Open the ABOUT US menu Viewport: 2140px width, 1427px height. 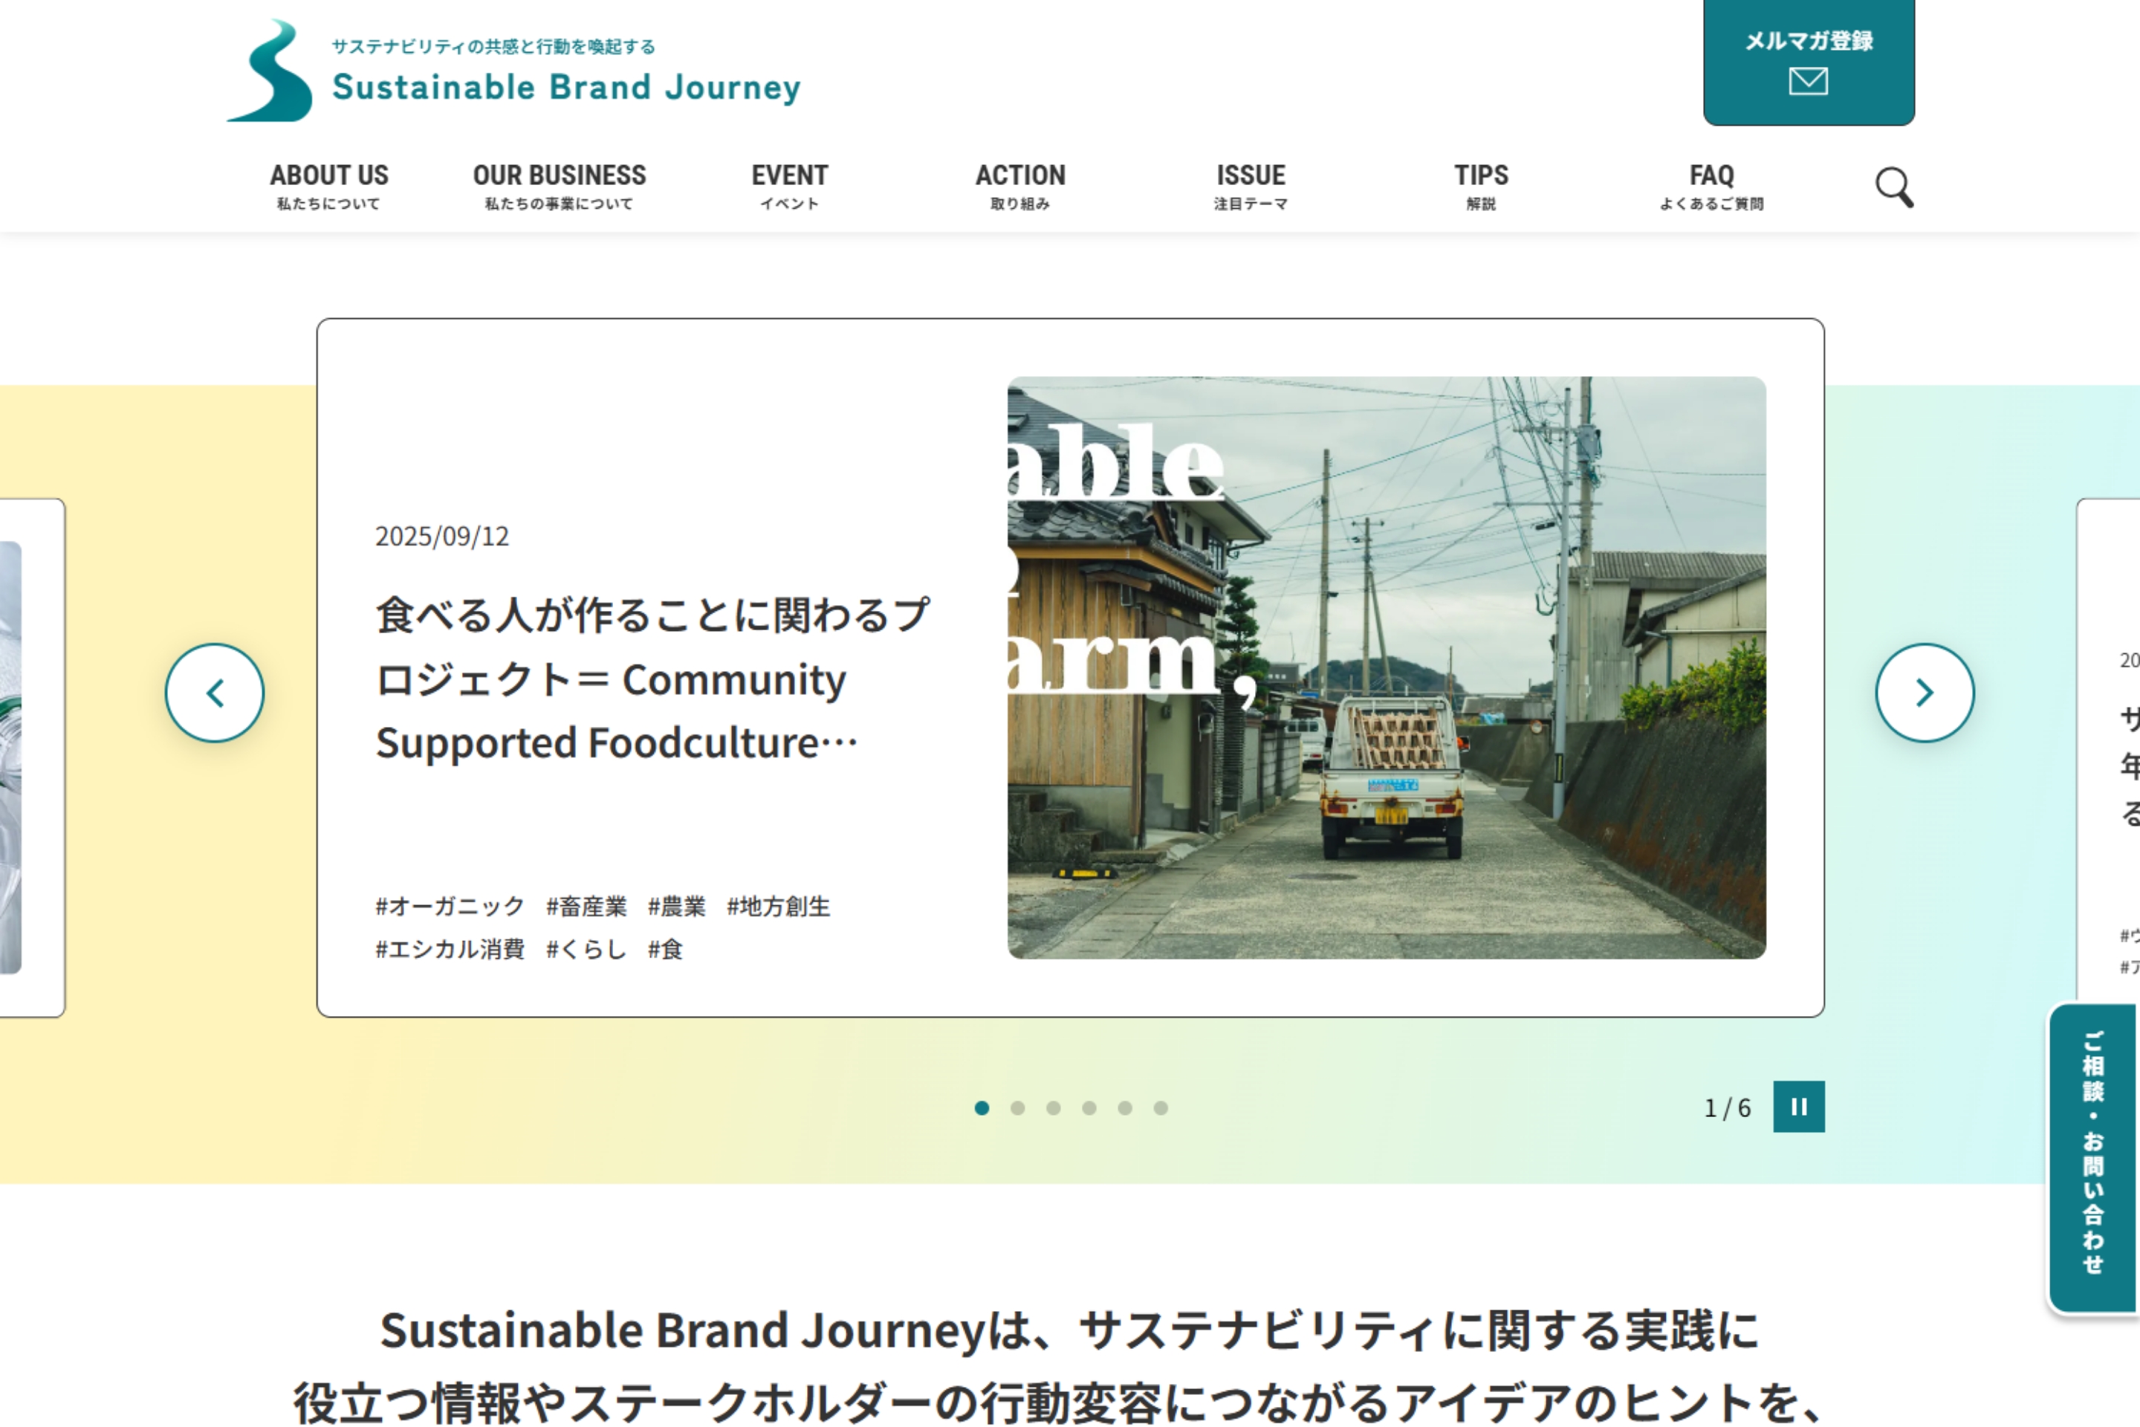(x=328, y=186)
